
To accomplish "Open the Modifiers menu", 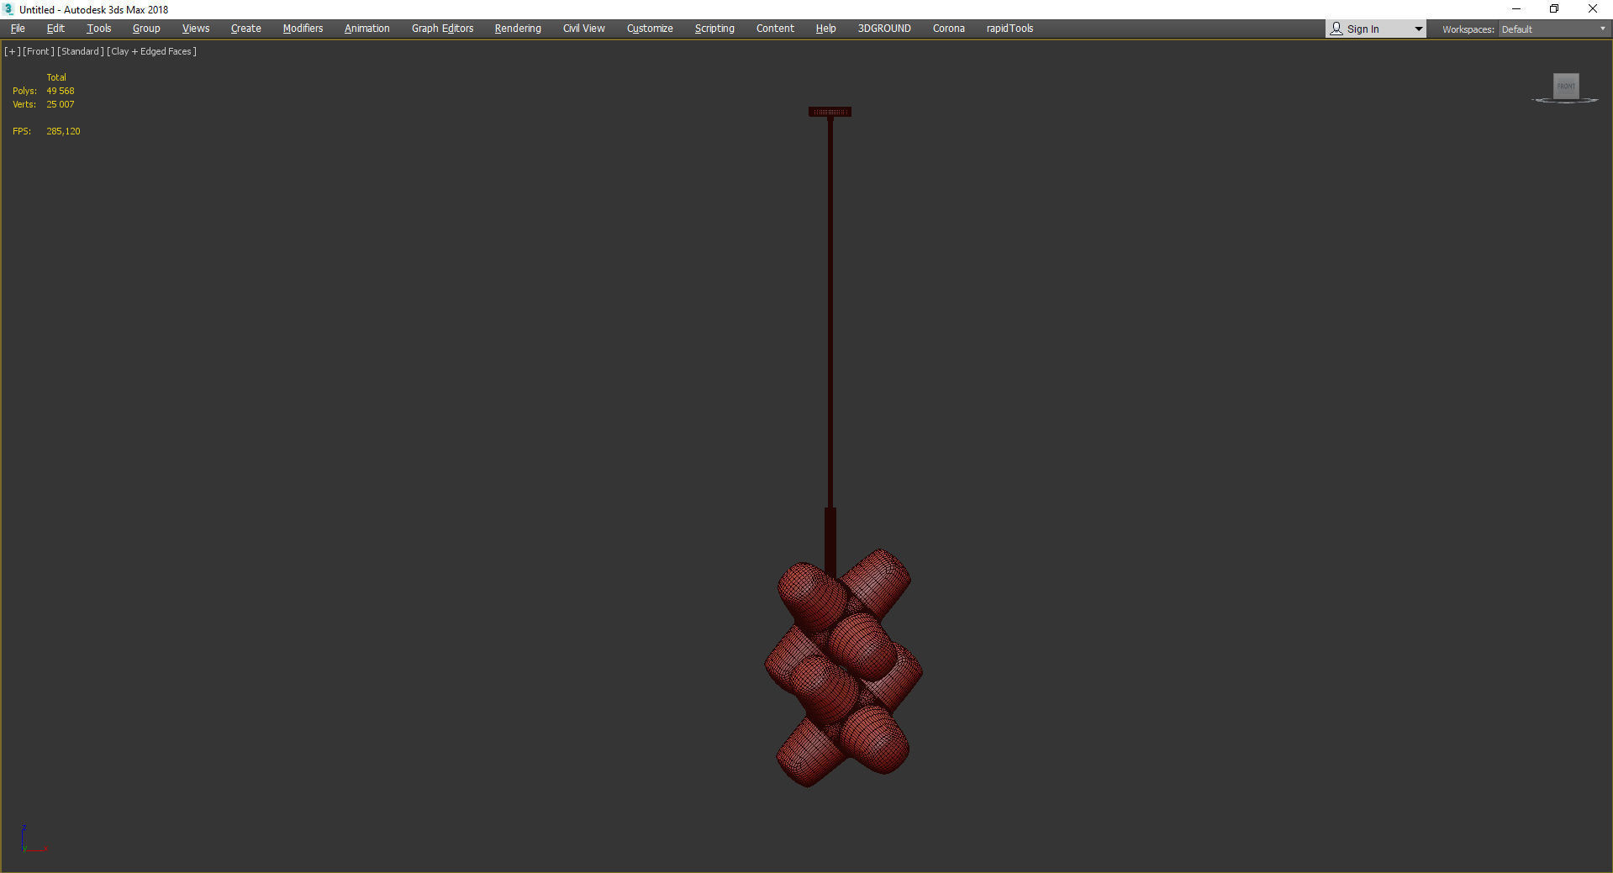I will click(x=303, y=29).
